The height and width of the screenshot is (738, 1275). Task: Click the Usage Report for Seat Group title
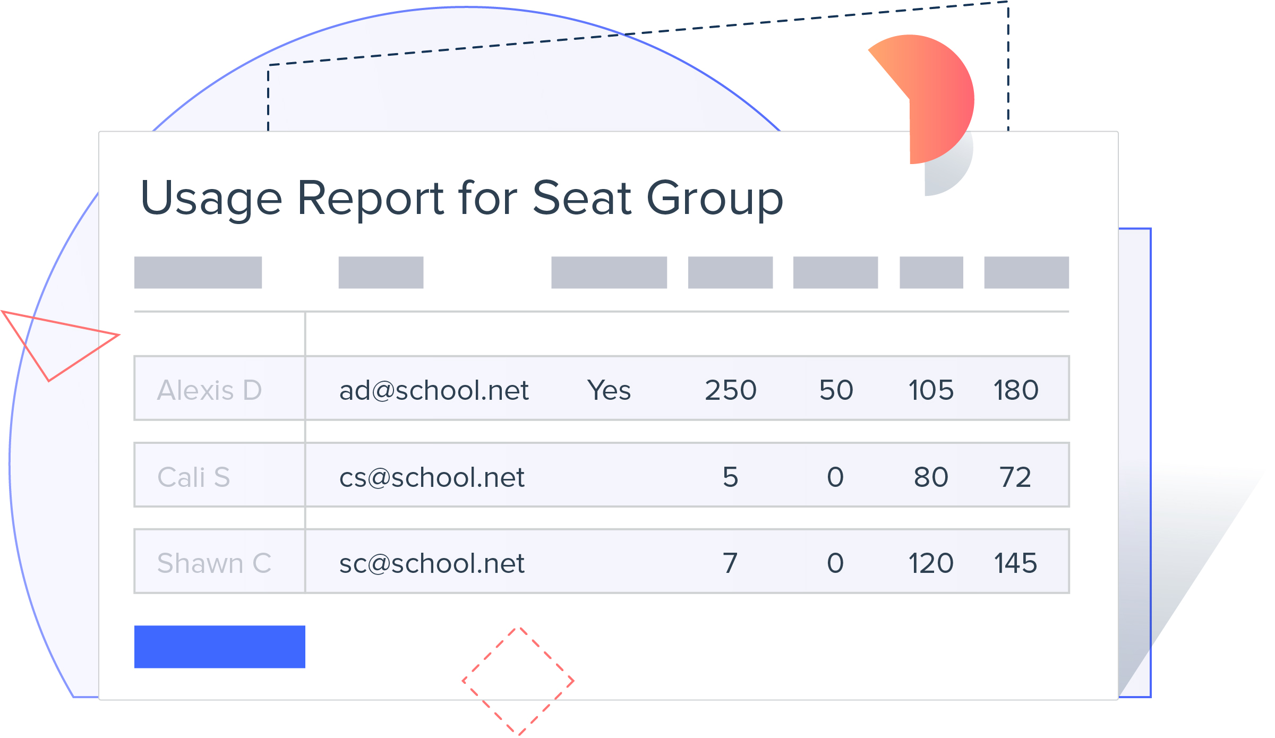tap(461, 198)
